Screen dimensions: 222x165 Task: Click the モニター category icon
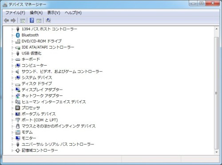point(18,138)
